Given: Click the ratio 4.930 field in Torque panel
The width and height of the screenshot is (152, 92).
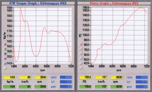Looking at the screenshot, I should [x=66, y=77].
